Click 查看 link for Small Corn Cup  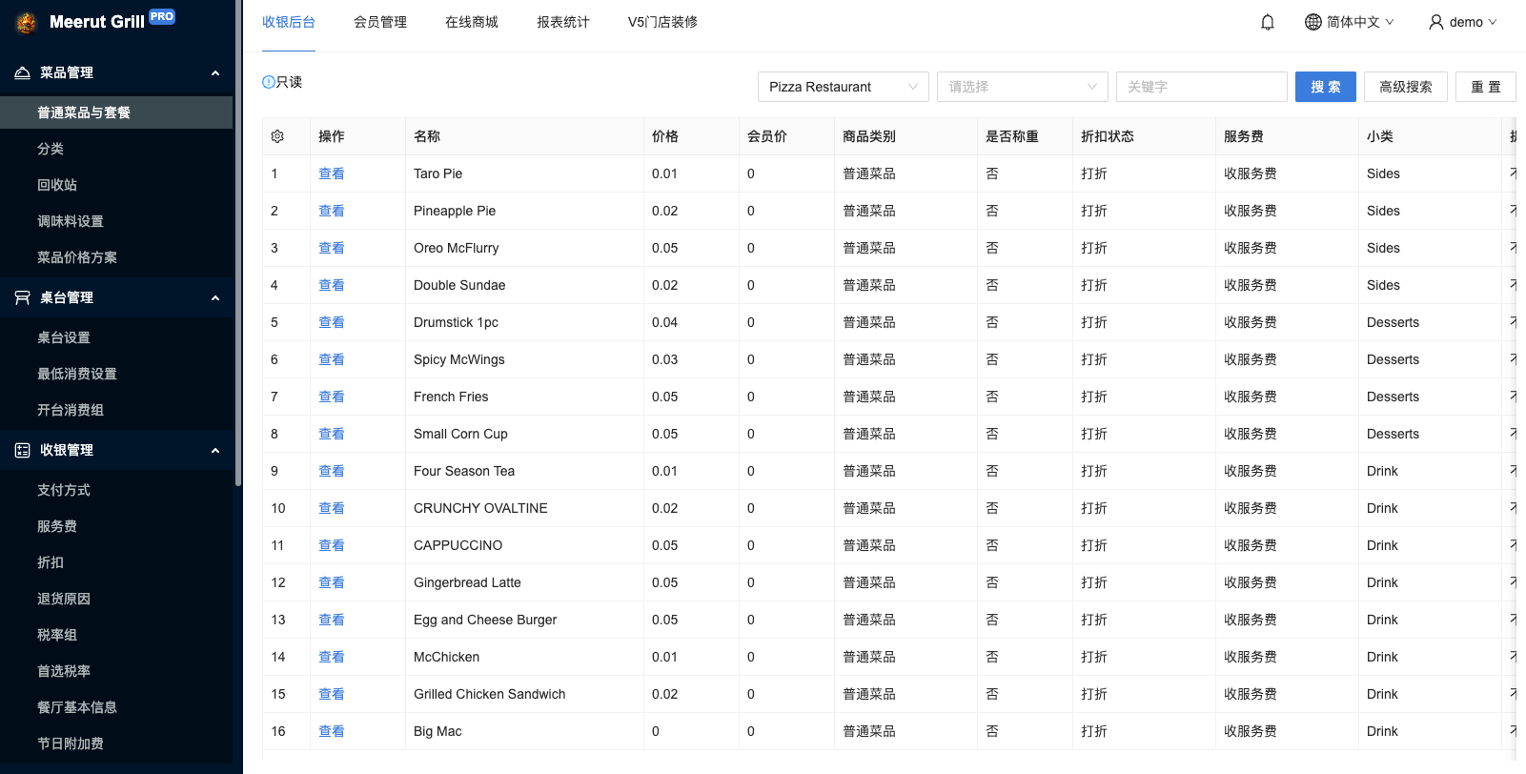[x=332, y=434]
